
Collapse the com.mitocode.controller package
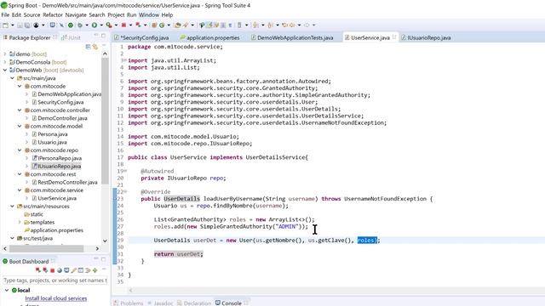click(x=20, y=110)
